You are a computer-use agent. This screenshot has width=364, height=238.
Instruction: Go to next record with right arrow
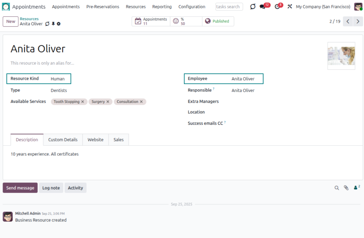(x=358, y=22)
